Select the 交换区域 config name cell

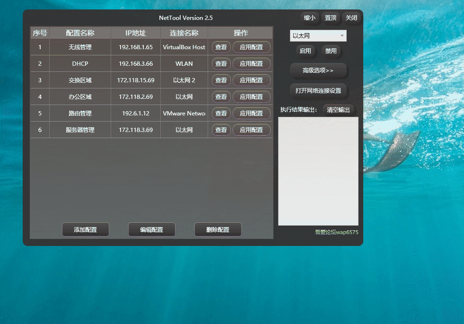click(x=80, y=80)
